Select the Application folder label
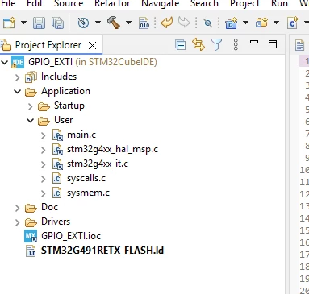309x294 pixels. (65, 91)
